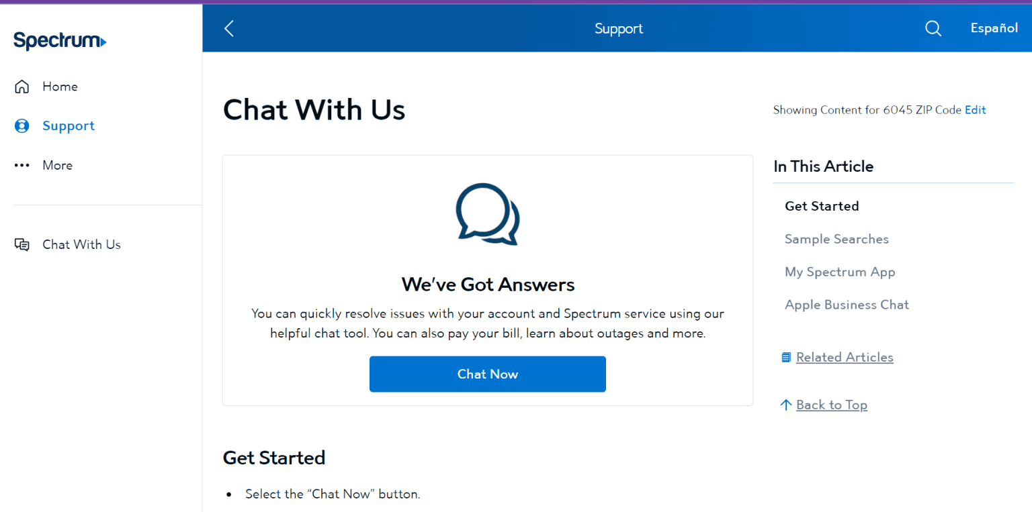Click the Related Articles document icon
The image size is (1032, 512).
[785, 357]
